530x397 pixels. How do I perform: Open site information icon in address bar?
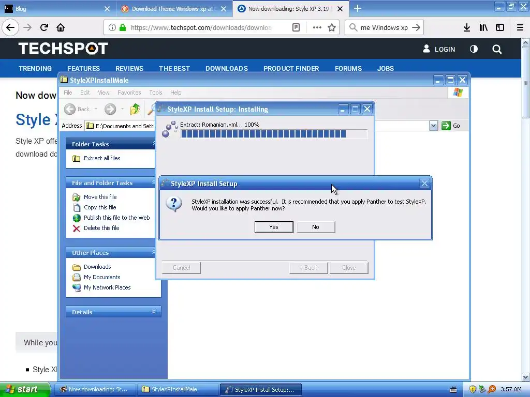click(112, 27)
